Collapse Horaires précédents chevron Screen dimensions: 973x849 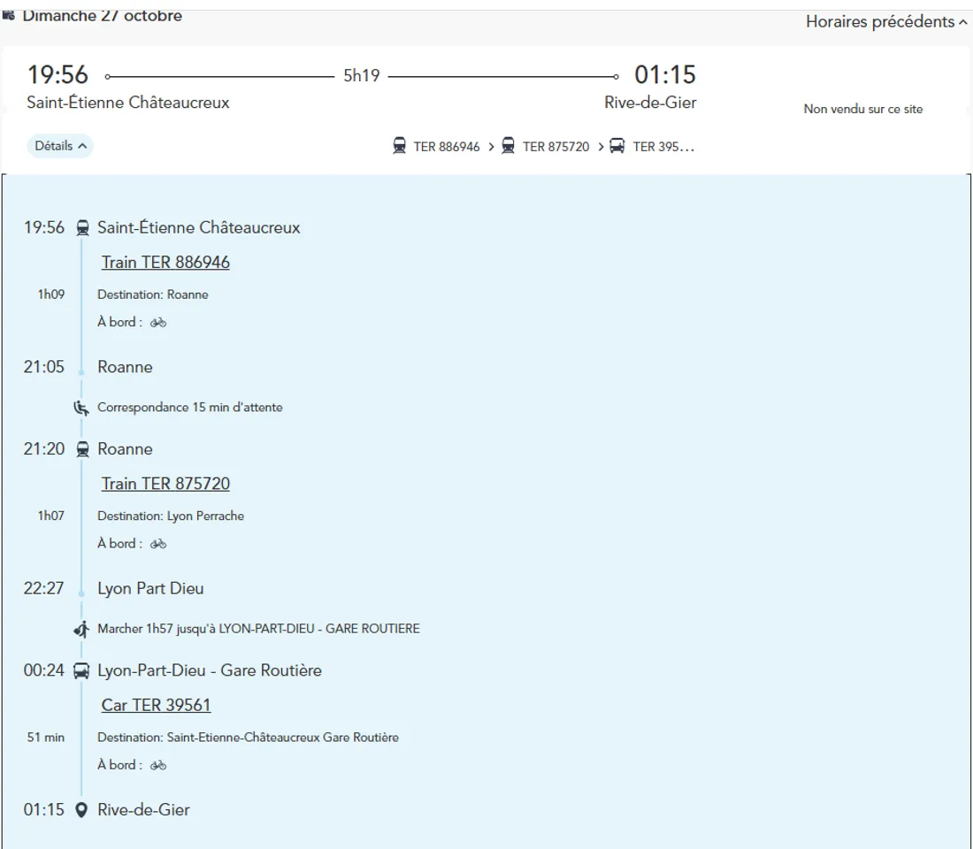(x=962, y=23)
